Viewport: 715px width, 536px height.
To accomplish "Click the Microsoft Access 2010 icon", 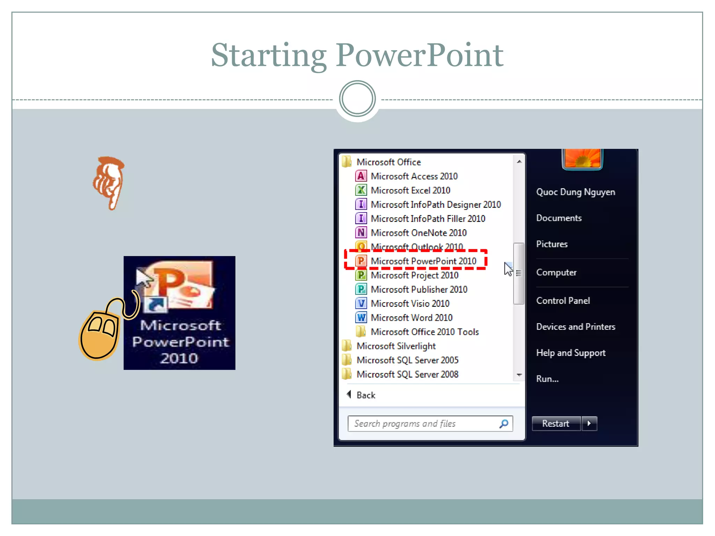I will 361,176.
